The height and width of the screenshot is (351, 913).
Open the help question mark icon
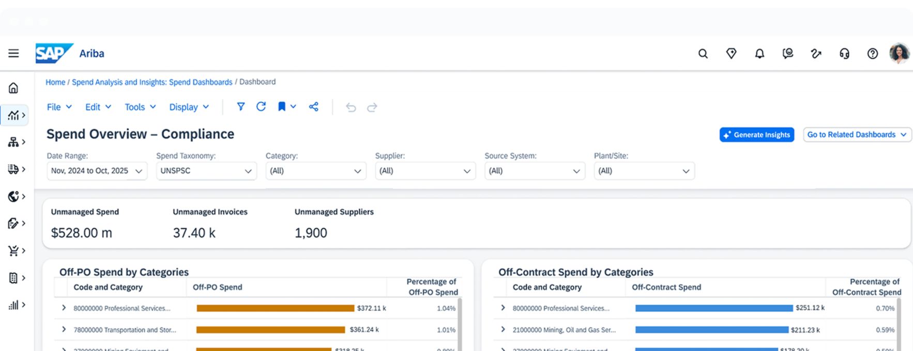point(873,54)
